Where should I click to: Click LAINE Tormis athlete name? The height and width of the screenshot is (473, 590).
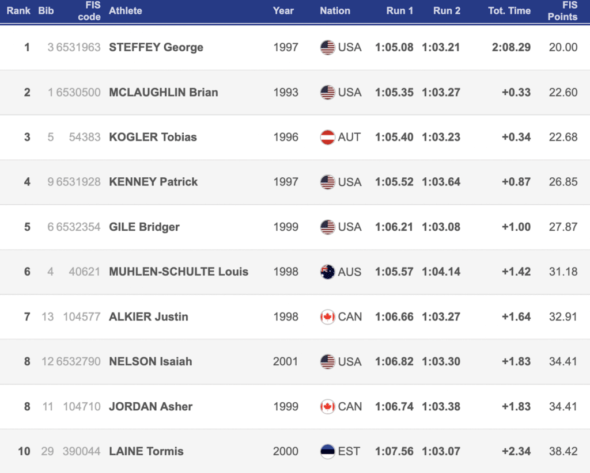[x=146, y=452]
